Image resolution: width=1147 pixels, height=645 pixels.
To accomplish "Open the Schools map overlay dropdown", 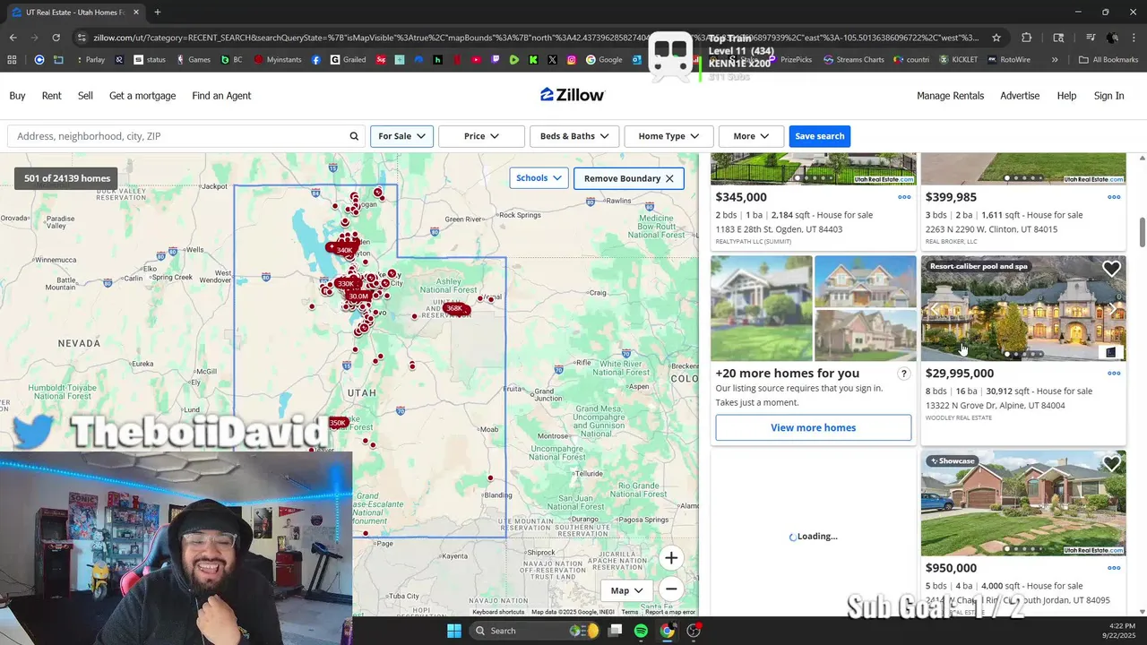I will coord(539,178).
